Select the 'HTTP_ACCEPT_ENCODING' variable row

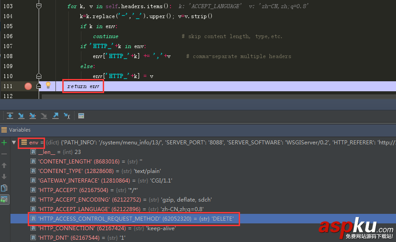coord(203,200)
